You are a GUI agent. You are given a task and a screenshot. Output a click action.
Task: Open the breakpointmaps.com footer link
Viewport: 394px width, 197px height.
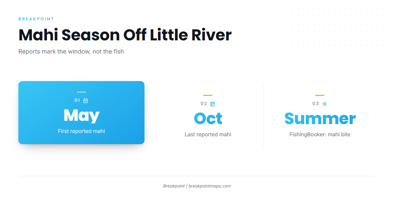click(209, 186)
